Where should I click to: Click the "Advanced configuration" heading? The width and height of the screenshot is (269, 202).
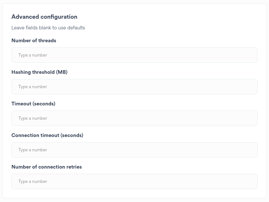click(44, 17)
